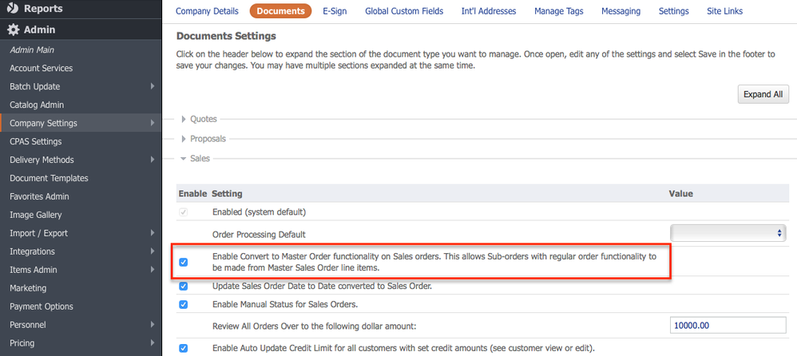Image resolution: width=797 pixels, height=356 pixels.
Task: Open the Global Custom Fields tab
Action: (405, 11)
